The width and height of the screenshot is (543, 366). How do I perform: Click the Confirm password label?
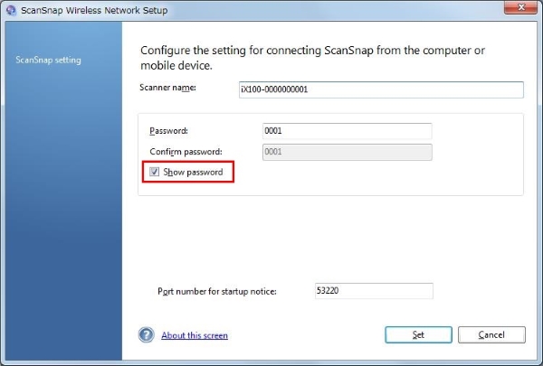(186, 152)
